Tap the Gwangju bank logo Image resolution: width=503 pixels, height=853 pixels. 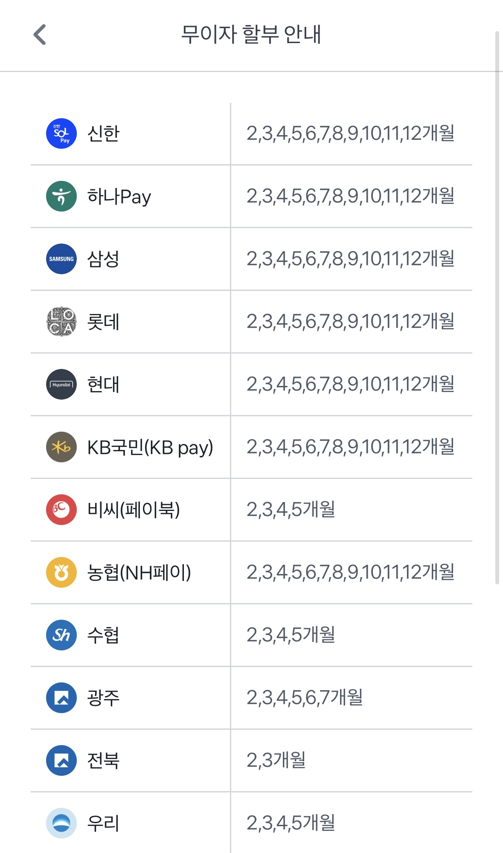coord(61,698)
